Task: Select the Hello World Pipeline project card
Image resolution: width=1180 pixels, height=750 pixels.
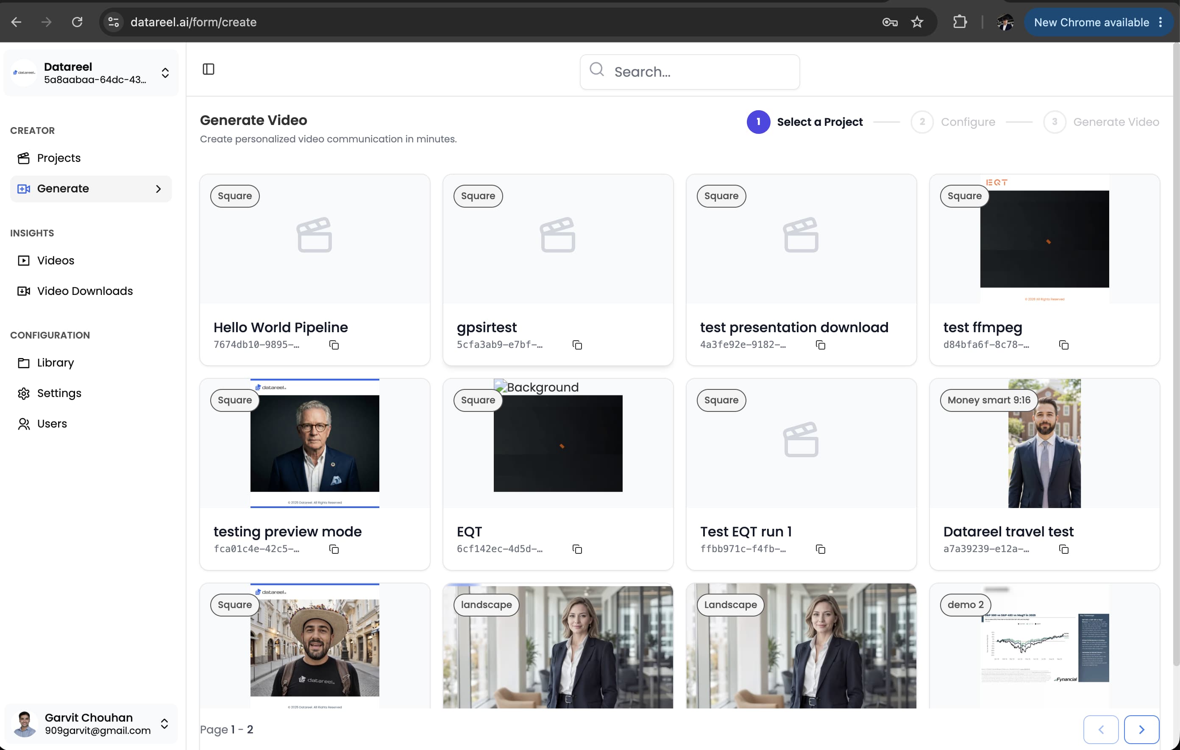Action: [314, 270]
